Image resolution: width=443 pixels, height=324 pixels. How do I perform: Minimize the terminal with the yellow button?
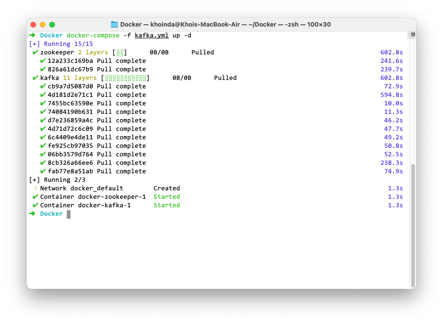(x=43, y=25)
